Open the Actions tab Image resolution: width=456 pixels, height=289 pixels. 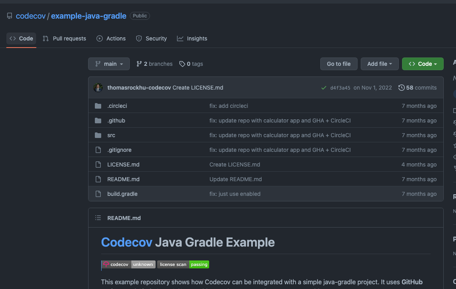(111, 38)
